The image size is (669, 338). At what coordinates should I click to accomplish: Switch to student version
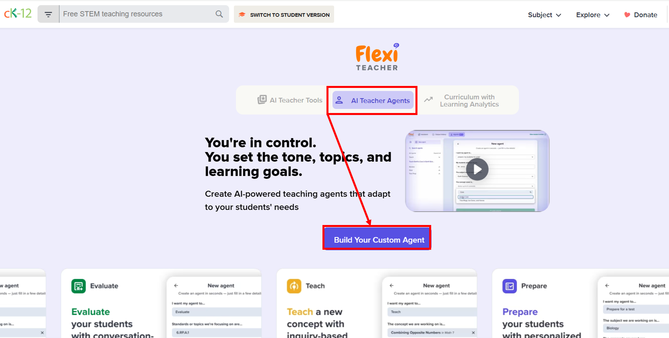pyautogui.click(x=284, y=14)
